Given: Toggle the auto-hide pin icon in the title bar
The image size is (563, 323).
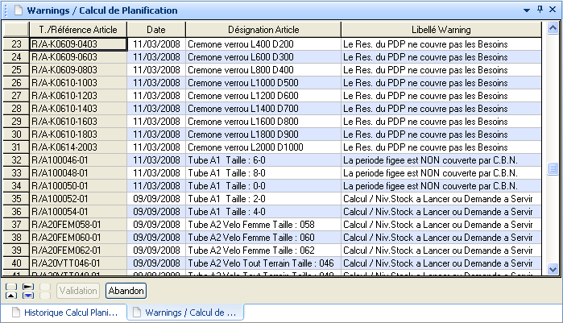Looking at the screenshot, I should [x=539, y=10].
